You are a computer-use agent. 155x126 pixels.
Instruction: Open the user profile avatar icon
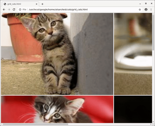(146, 10)
